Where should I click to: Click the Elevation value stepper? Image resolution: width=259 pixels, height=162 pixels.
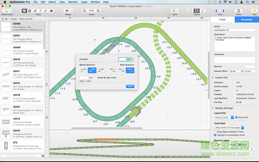point(133,59)
